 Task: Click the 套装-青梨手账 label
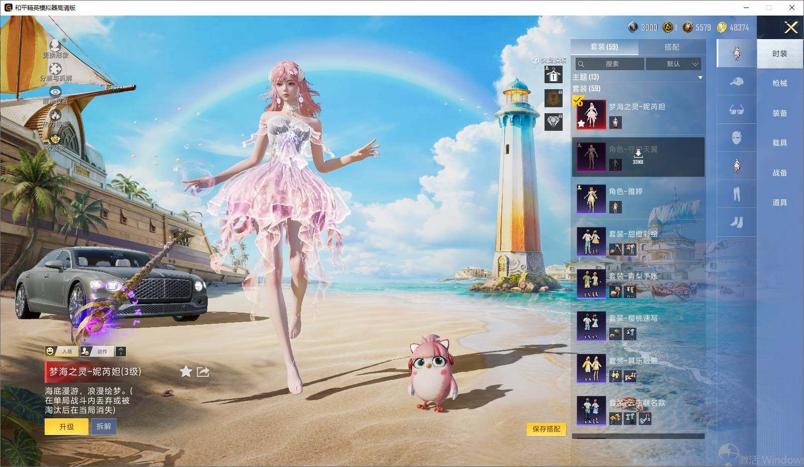633,276
